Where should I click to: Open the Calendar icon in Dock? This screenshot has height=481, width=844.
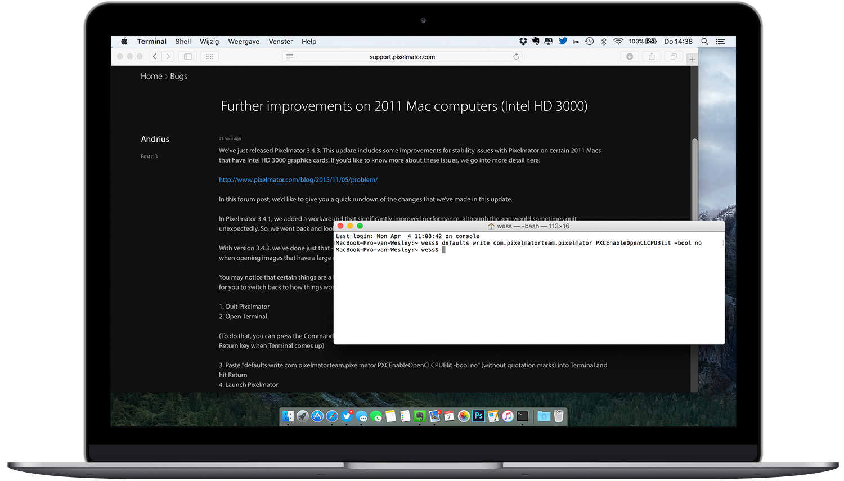449,416
